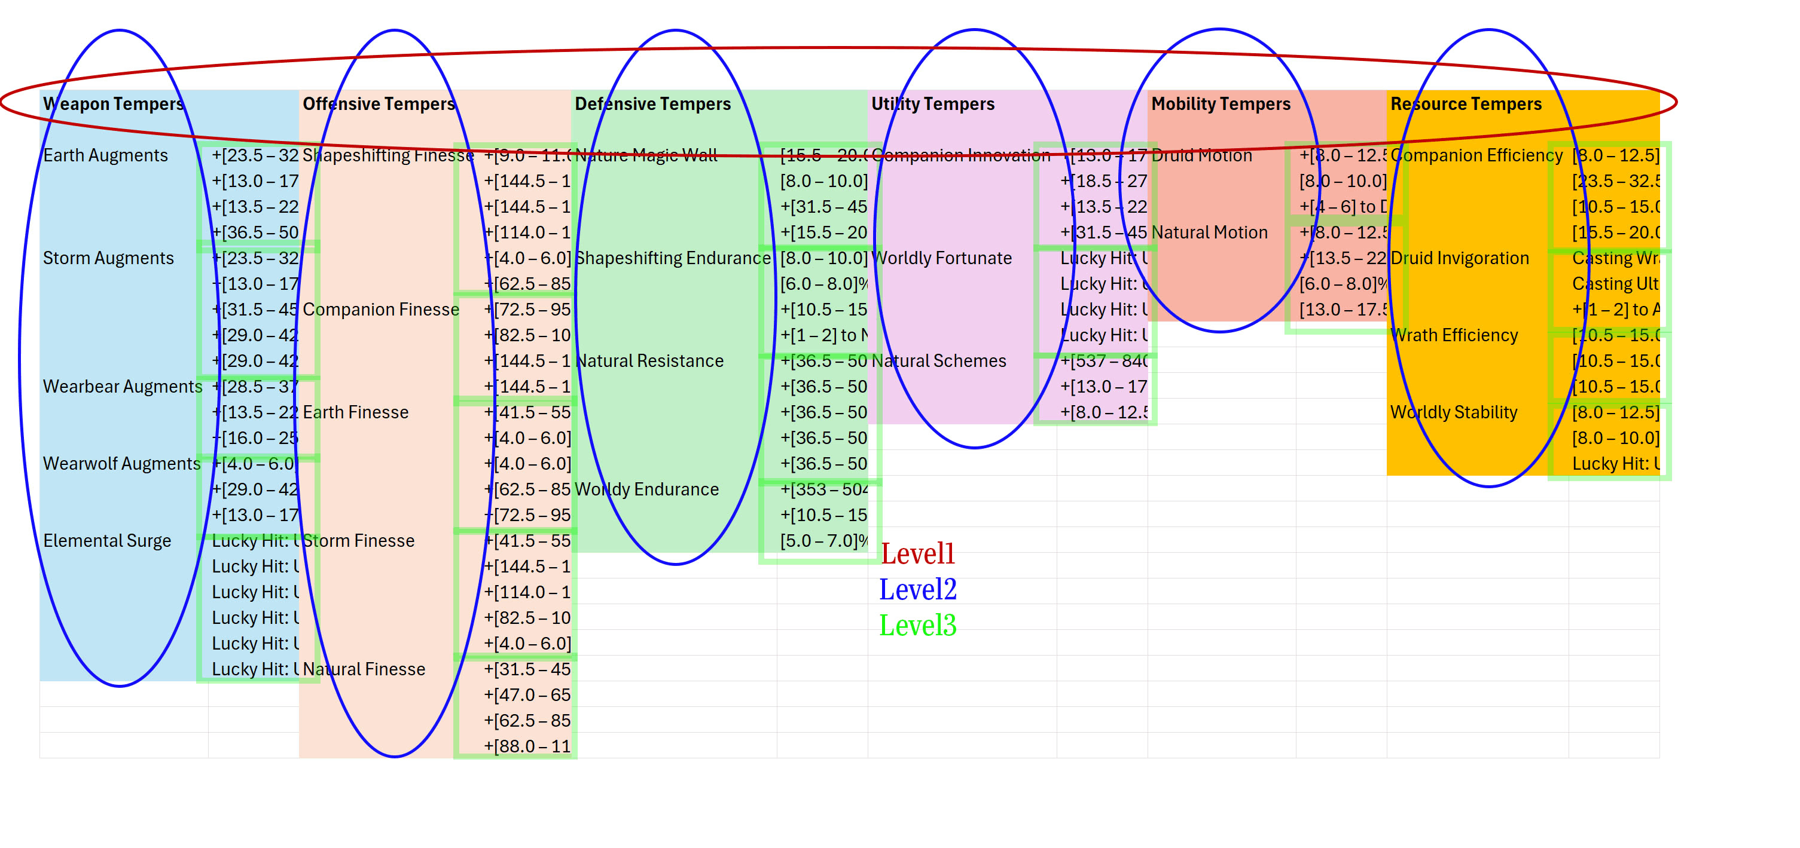Click the Wearbear Augments cell
Image resolution: width=1800 pixels, height=848 pixels.
click(124, 386)
